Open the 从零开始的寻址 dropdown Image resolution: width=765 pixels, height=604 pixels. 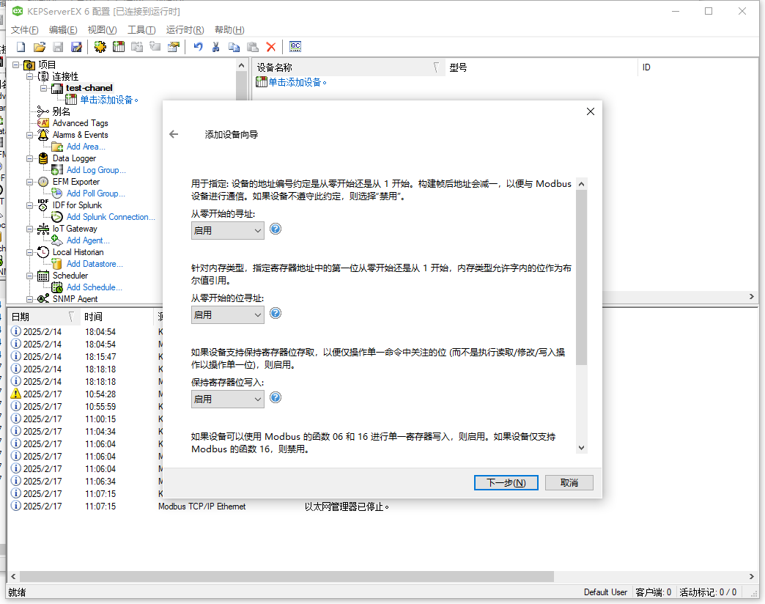pos(227,230)
